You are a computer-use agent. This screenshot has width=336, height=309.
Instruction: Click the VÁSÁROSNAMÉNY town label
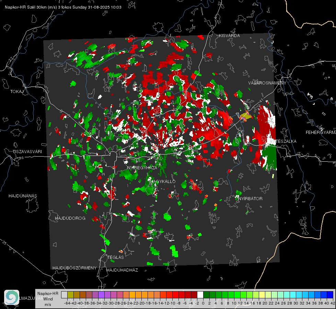point(267,83)
